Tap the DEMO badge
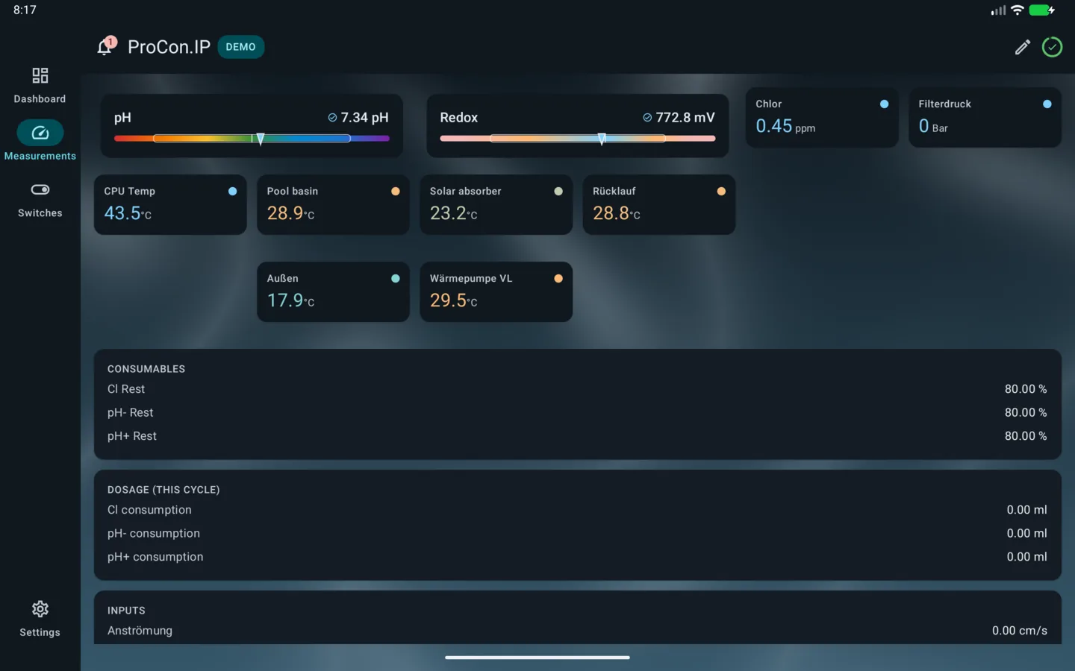 [x=240, y=47]
